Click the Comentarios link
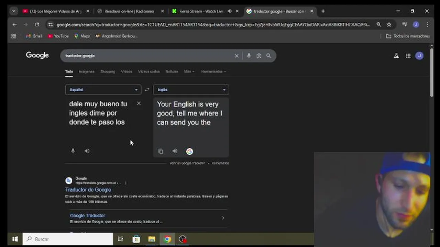440x247 pixels. click(220, 163)
